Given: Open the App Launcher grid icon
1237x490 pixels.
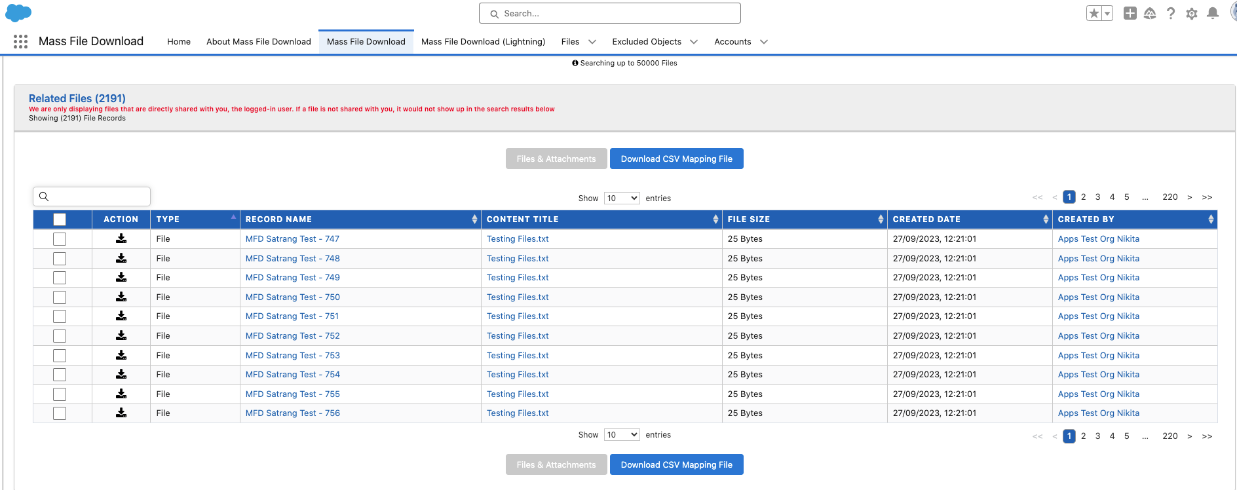Looking at the screenshot, I should pos(20,41).
